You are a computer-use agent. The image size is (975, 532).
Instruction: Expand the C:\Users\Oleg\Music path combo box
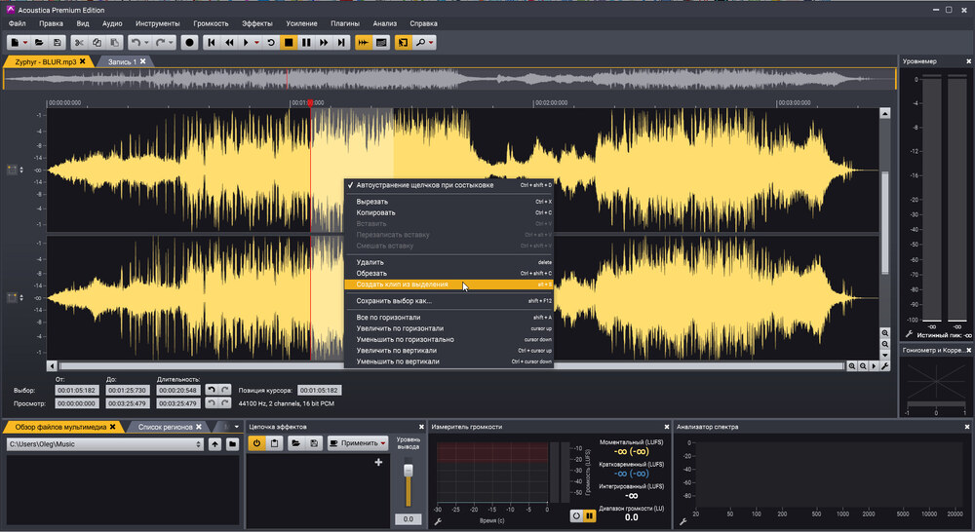pos(197,444)
